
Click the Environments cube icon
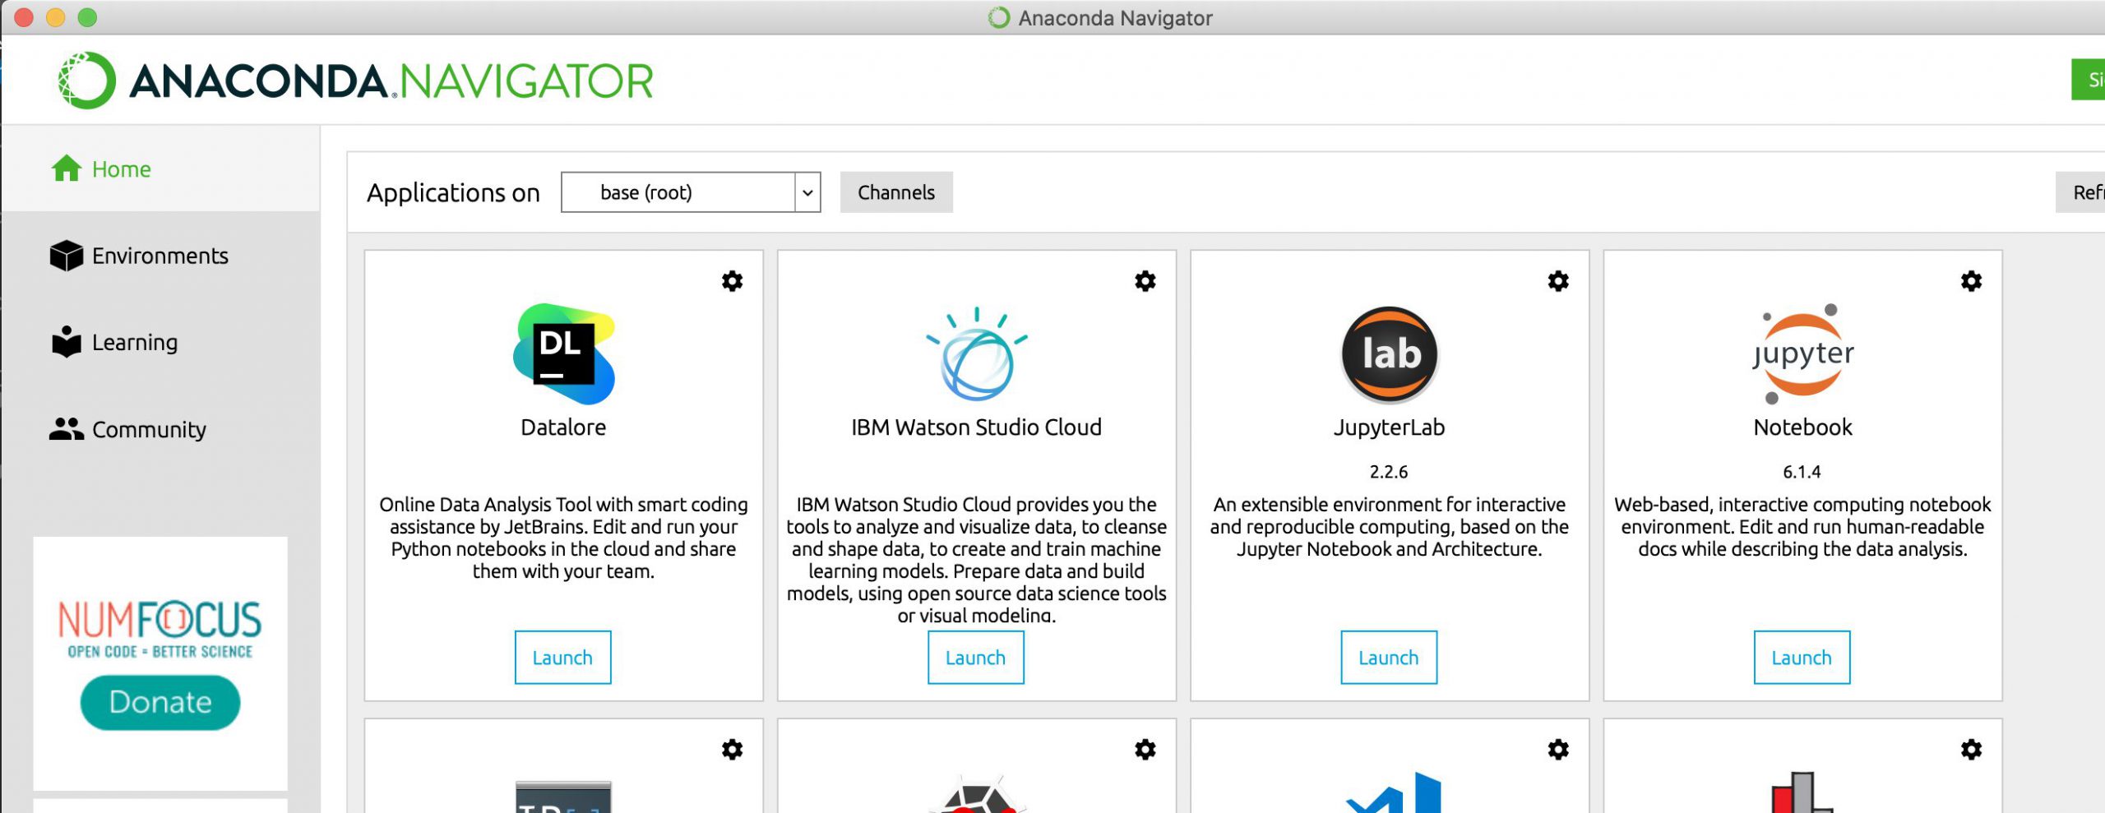(67, 256)
